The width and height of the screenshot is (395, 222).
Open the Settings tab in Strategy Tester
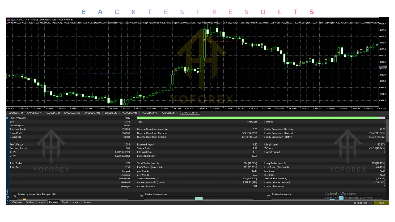click(x=30, y=203)
